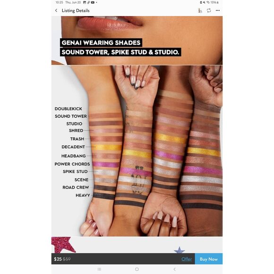274x274 pixels.
Task: Tap the Android back navigation arrow
Action: point(175,269)
